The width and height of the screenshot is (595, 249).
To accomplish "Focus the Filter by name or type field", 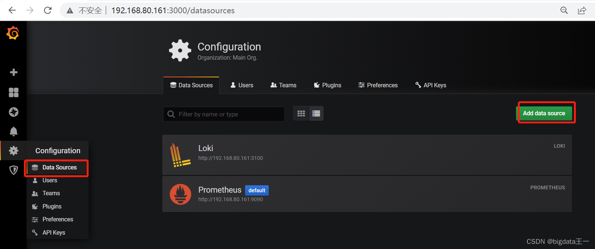I will tap(224, 114).
